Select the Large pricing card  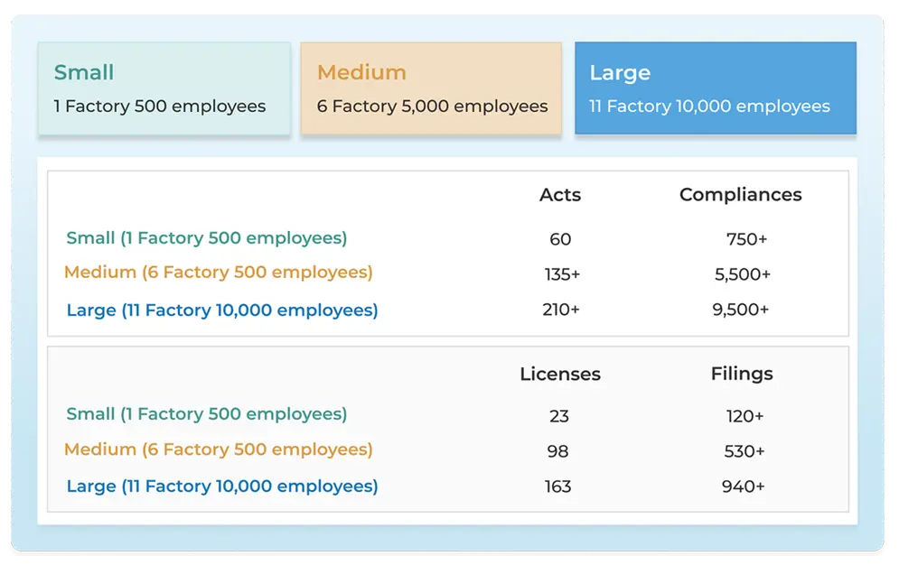coord(715,88)
